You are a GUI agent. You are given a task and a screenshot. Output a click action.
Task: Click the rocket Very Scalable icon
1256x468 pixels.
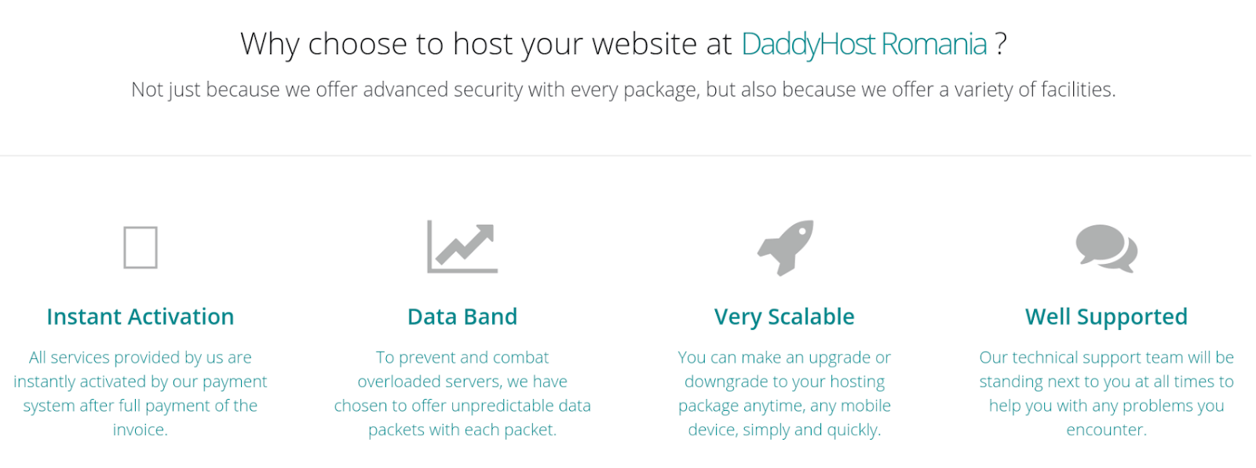[x=785, y=248]
